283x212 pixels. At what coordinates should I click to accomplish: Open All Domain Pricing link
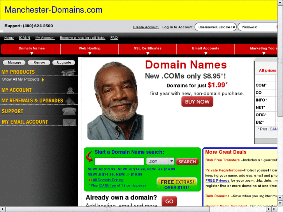[108, 180]
